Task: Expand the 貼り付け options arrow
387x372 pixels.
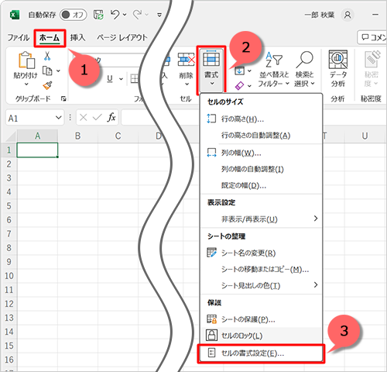Action: pos(26,84)
